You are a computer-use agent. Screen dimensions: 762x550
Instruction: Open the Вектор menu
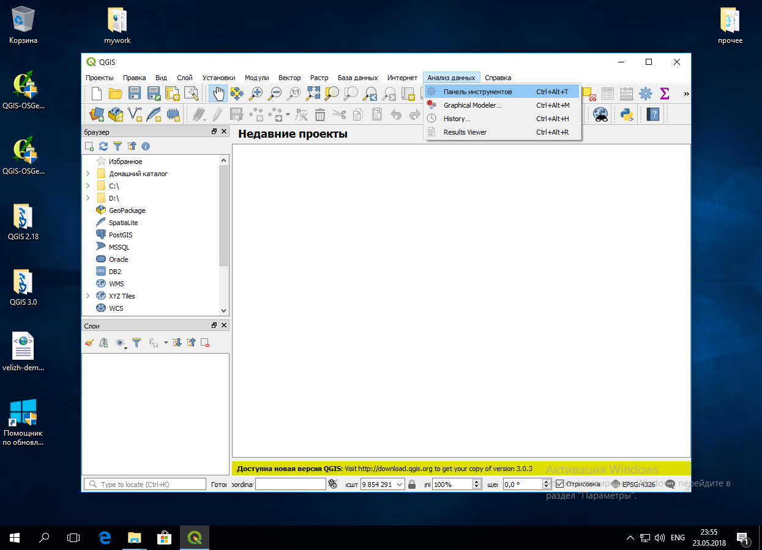tap(289, 78)
